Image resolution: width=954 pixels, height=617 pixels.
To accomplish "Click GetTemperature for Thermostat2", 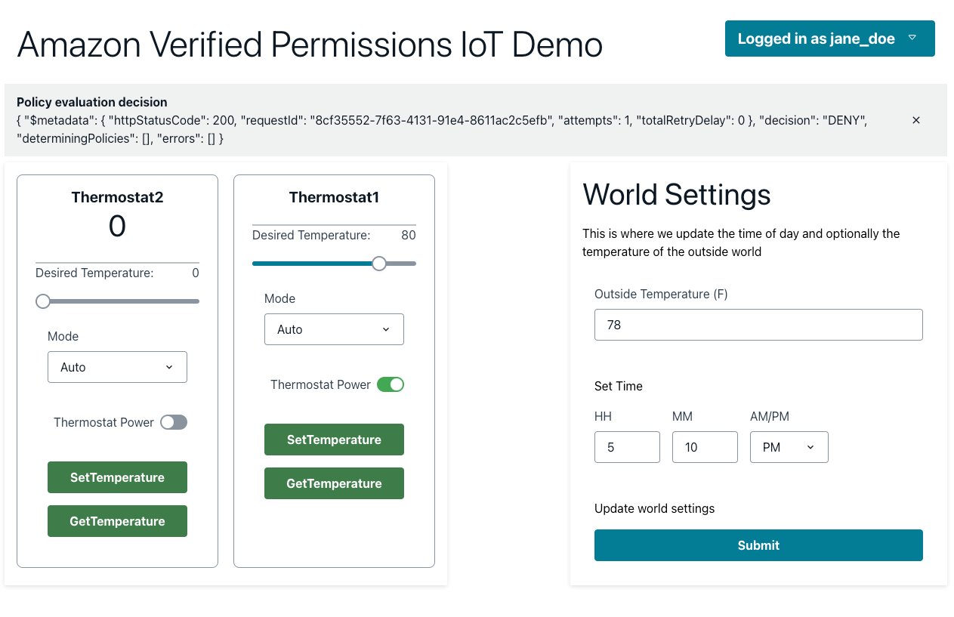I will pyautogui.click(x=117, y=521).
